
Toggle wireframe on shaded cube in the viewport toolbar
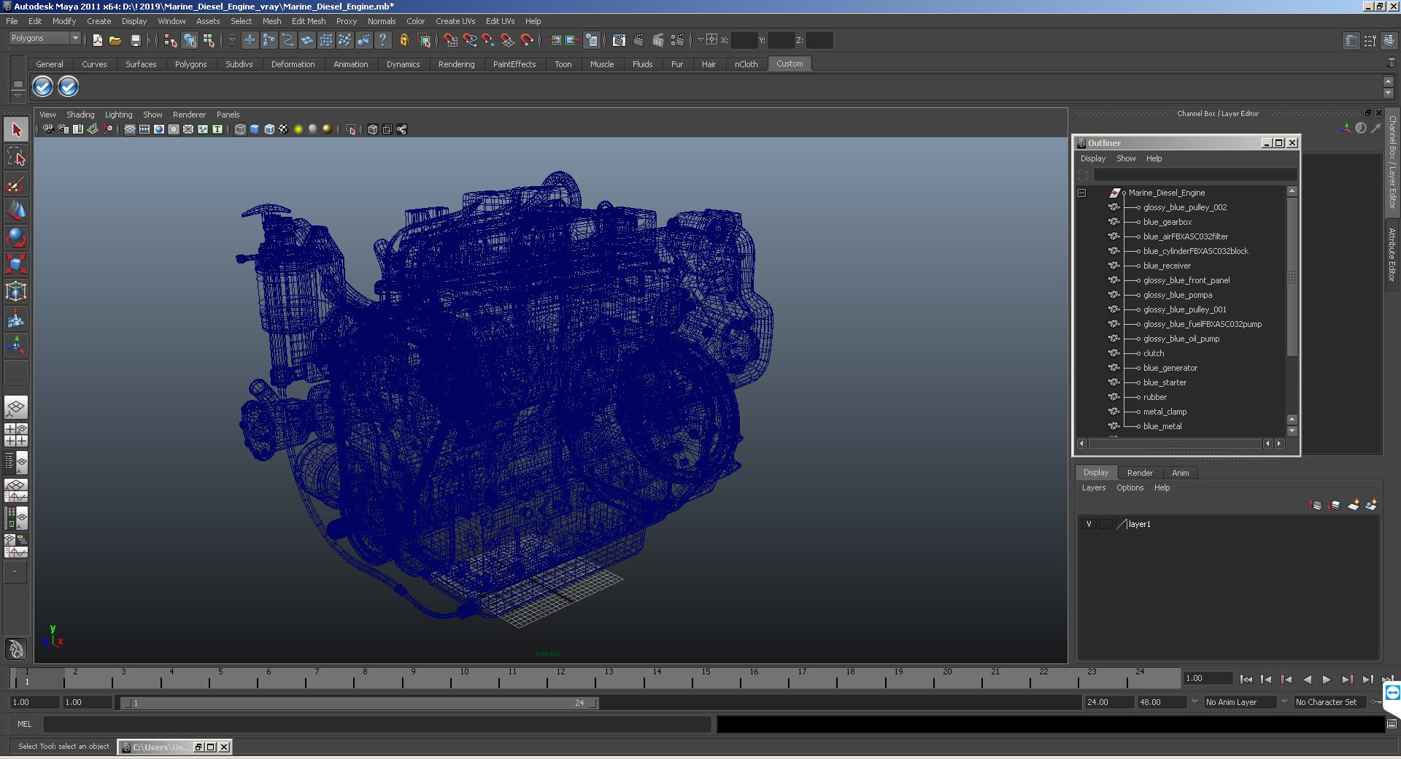coord(269,129)
